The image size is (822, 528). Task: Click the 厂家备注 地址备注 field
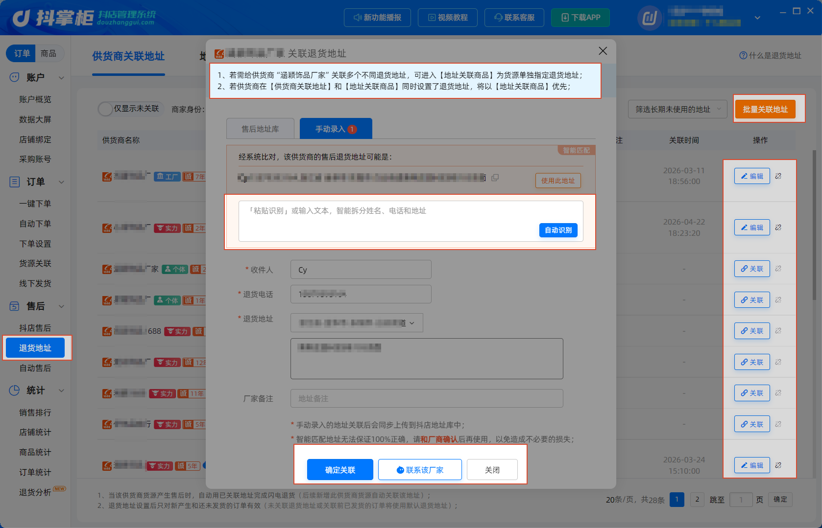click(x=427, y=398)
